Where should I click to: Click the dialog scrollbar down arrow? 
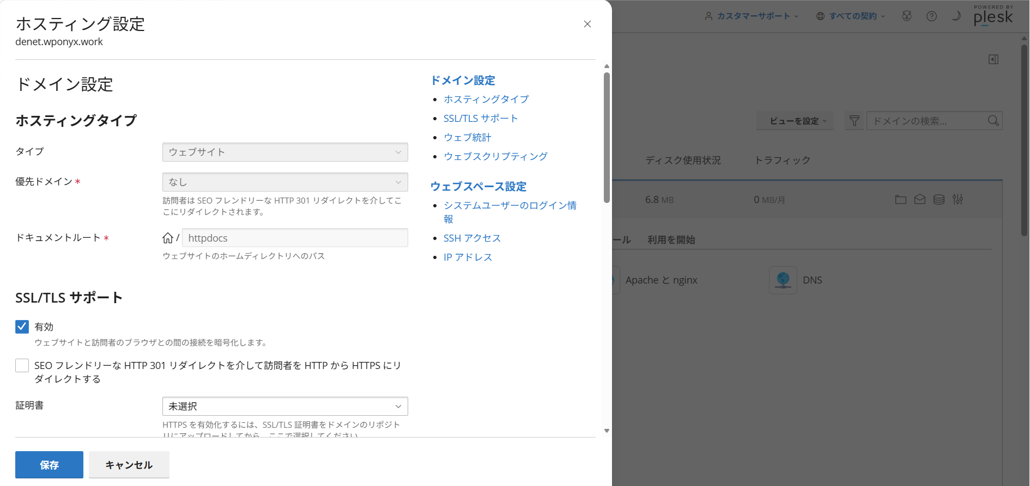click(x=607, y=431)
